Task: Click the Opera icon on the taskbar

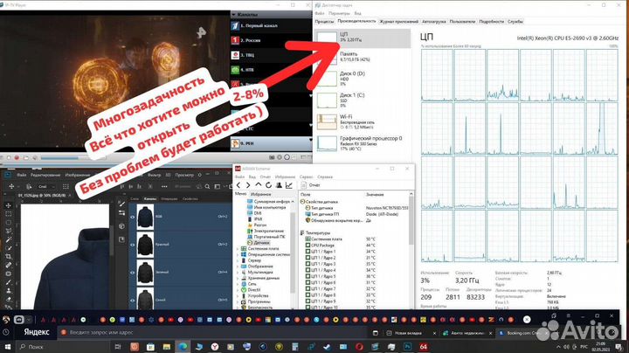Action: pyautogui.click(x=359, y=347)
